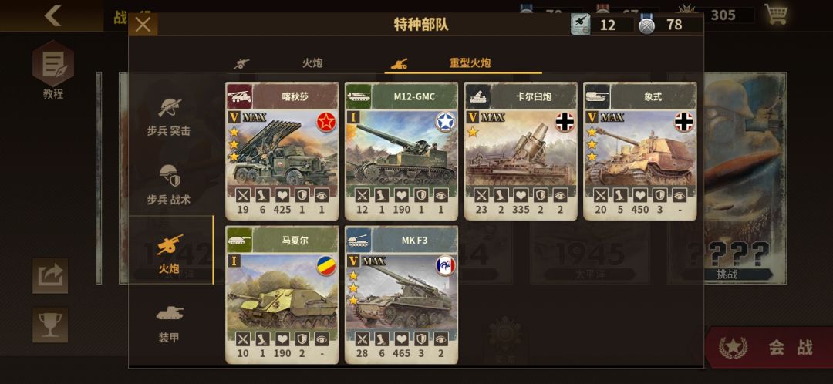Start battle with the 会战 button
833x384 pixels.
pos(768,347)
